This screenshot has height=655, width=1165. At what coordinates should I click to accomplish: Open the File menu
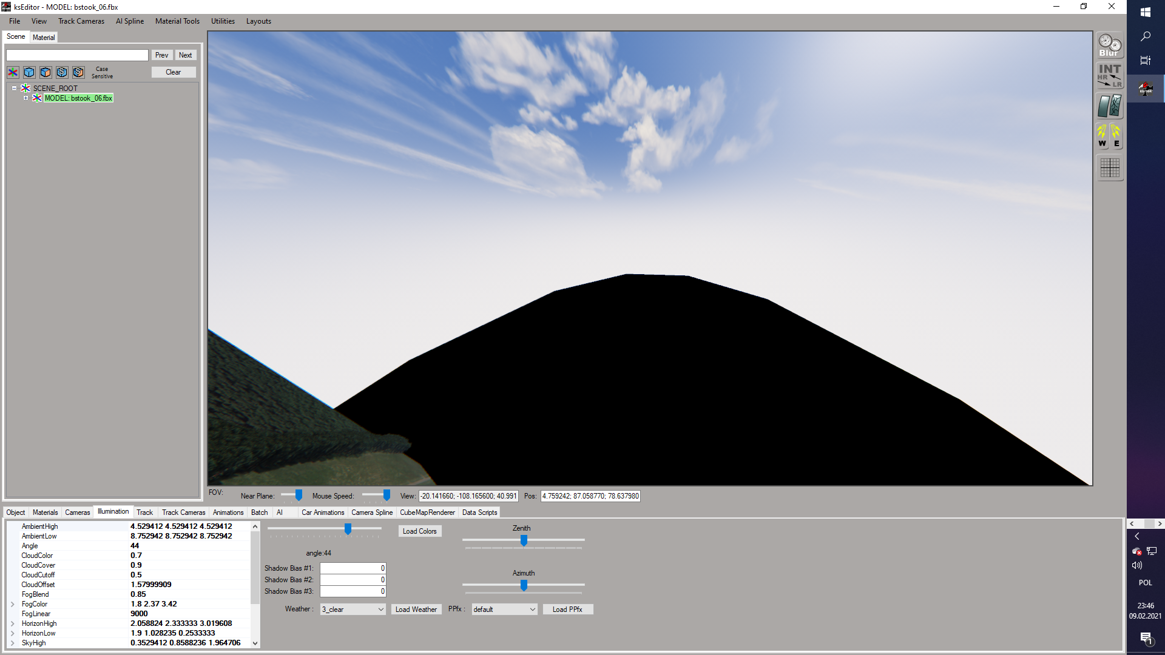15,21
